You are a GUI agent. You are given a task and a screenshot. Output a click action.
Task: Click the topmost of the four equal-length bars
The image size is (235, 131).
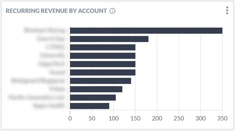pyautogui.click(x=103, y=47)
